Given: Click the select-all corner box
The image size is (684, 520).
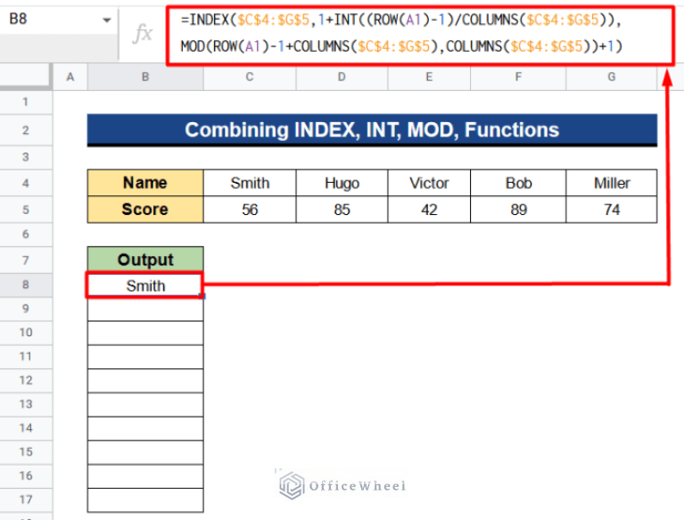Looking at the screenshot, I should coord(26,78).
